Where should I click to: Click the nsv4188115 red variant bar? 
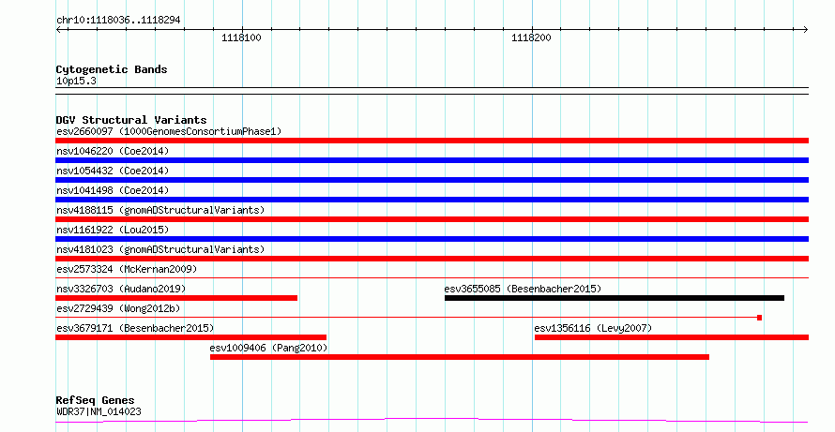(432, 219)
